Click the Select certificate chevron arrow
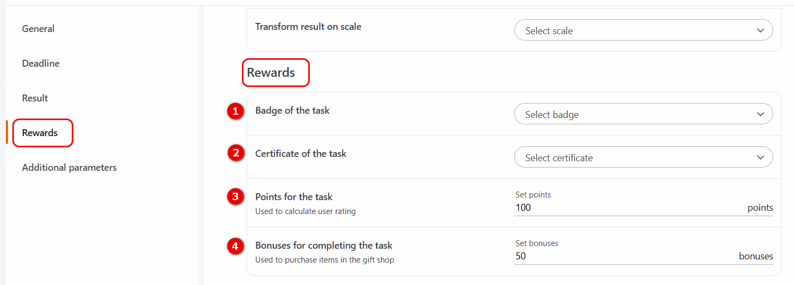 [760, 157]
